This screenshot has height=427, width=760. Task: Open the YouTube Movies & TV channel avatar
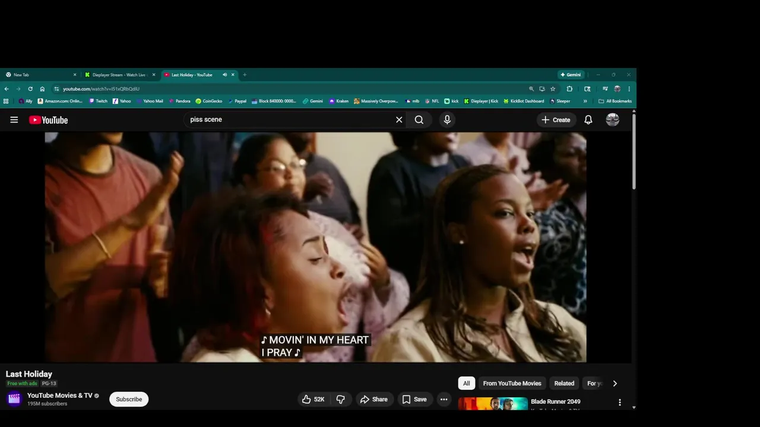pos(14,399)
